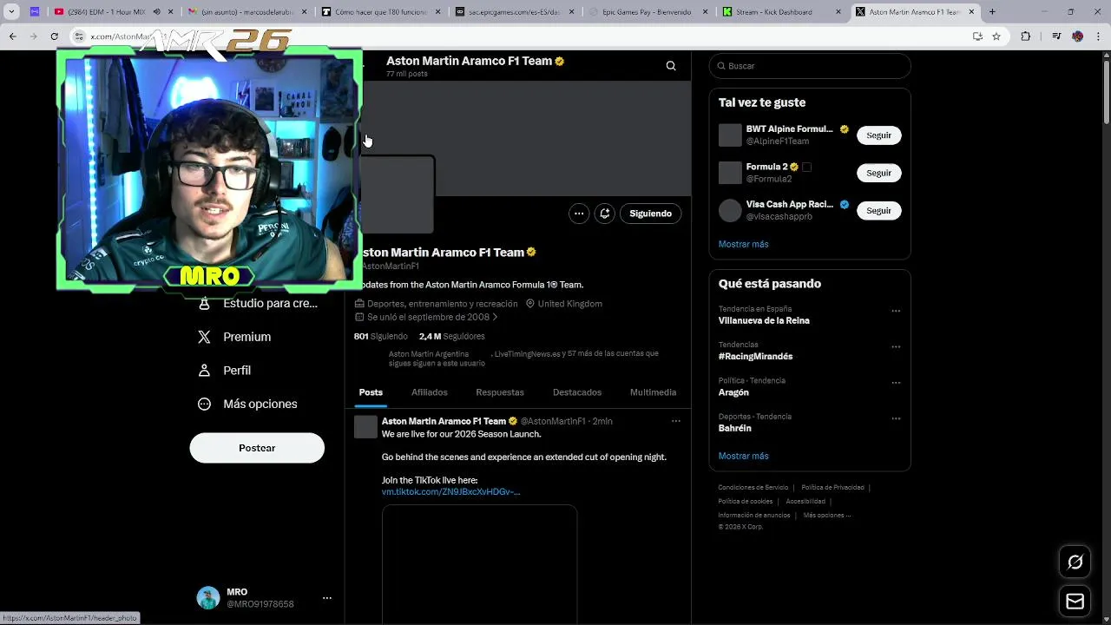Open the three-dots more options on the profile

coord(579,214)
